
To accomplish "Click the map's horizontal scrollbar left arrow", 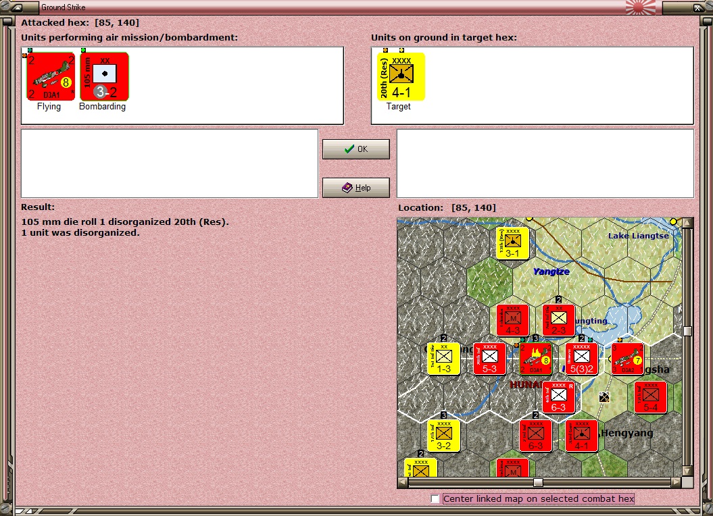I will point(403,482).
